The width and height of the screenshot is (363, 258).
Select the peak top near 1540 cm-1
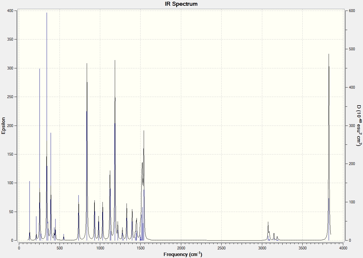[144, 131]
